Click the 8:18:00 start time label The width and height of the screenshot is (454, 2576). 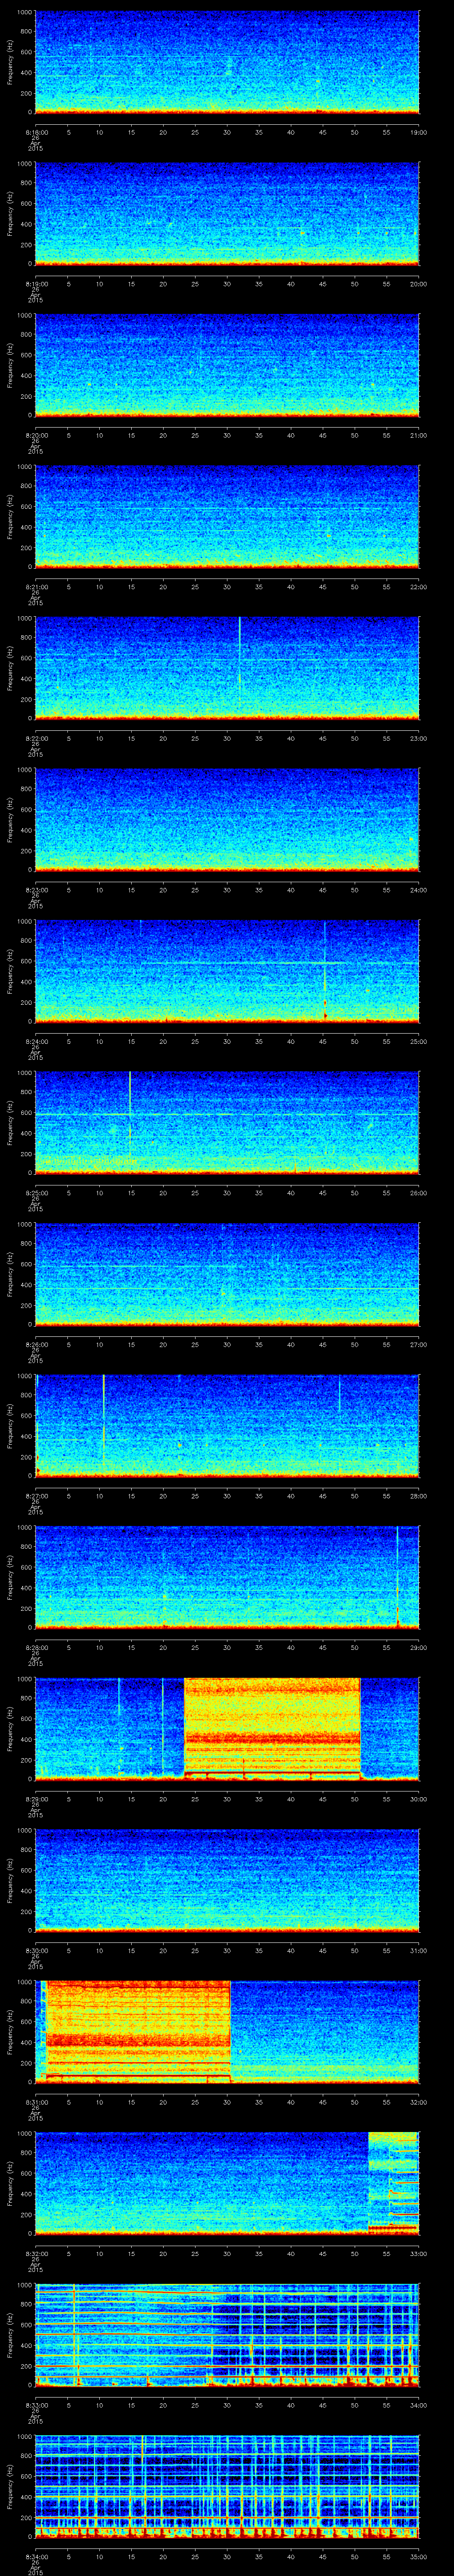click(x=36, y=132)
